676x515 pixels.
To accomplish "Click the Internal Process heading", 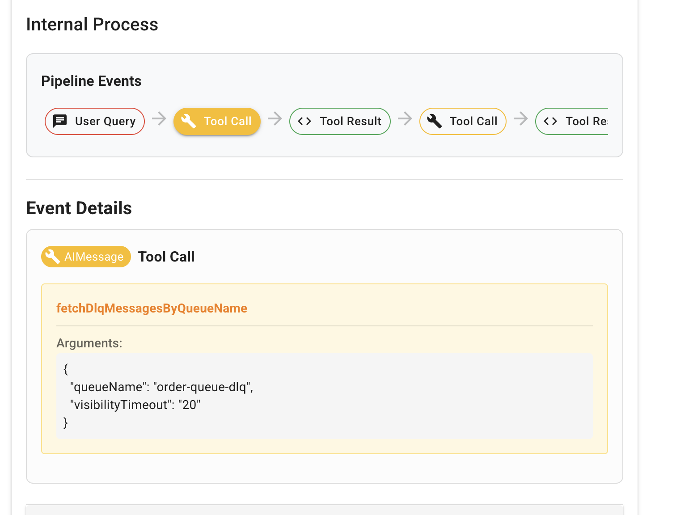I will pos(93,25).
